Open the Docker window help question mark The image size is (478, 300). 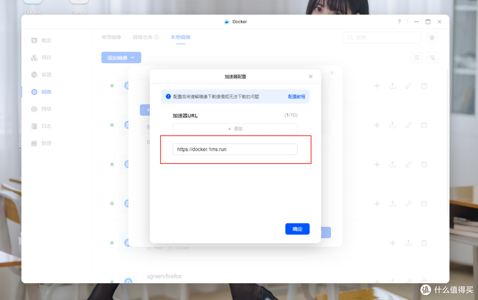coord(399,22)
